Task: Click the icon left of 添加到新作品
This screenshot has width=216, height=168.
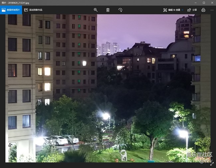Action: click(x=26, y=10)
